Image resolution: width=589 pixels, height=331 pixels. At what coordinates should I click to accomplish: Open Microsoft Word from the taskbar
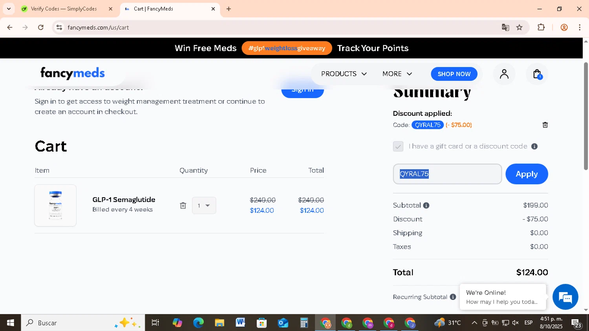pyautogui.click(x=240, y=323)
